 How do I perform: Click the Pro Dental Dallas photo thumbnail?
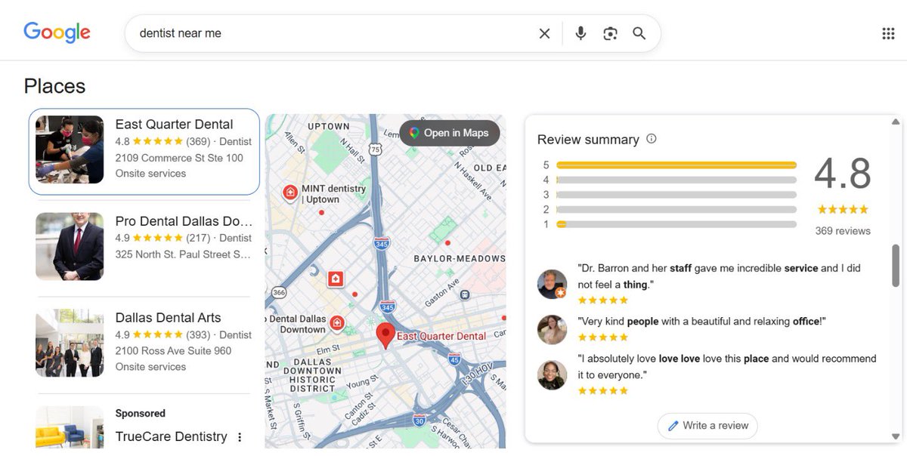coord(70,246)
